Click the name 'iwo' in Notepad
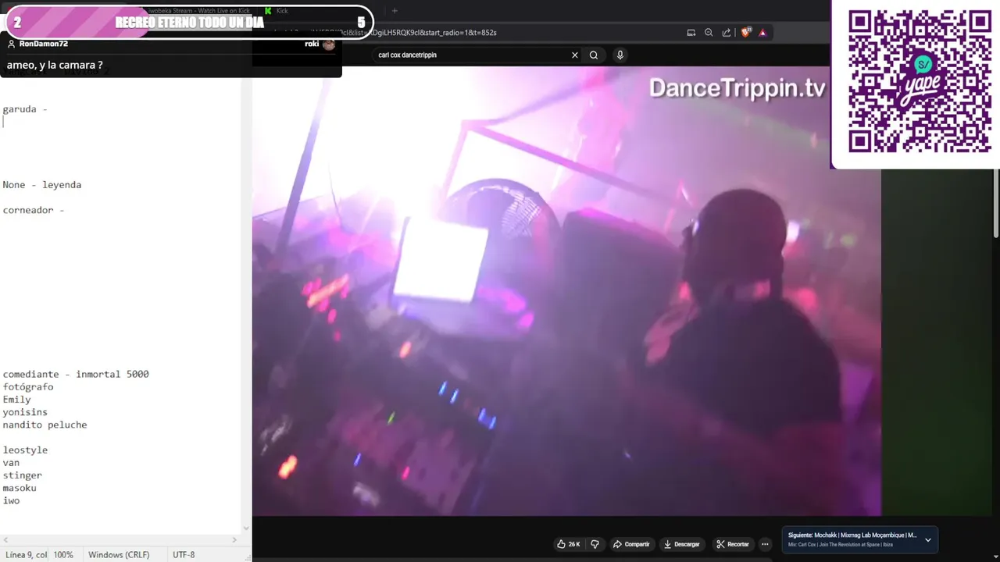1000x562 pixels. [11, 500]
